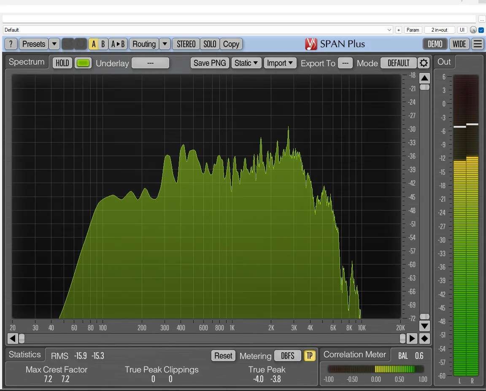
Task: Enable TP true peak metering
Action: [x=309, y=356]
